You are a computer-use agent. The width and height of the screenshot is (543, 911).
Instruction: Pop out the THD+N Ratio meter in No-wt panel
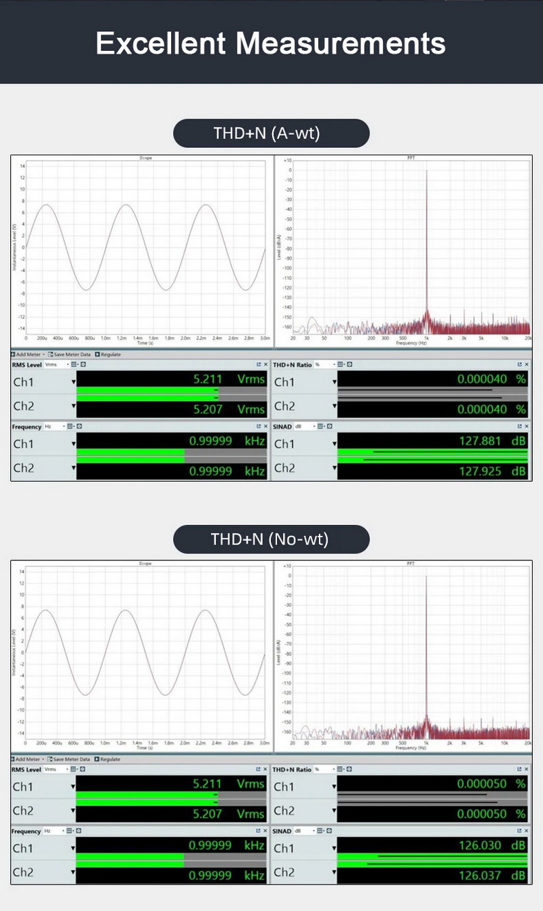[519, 770]
